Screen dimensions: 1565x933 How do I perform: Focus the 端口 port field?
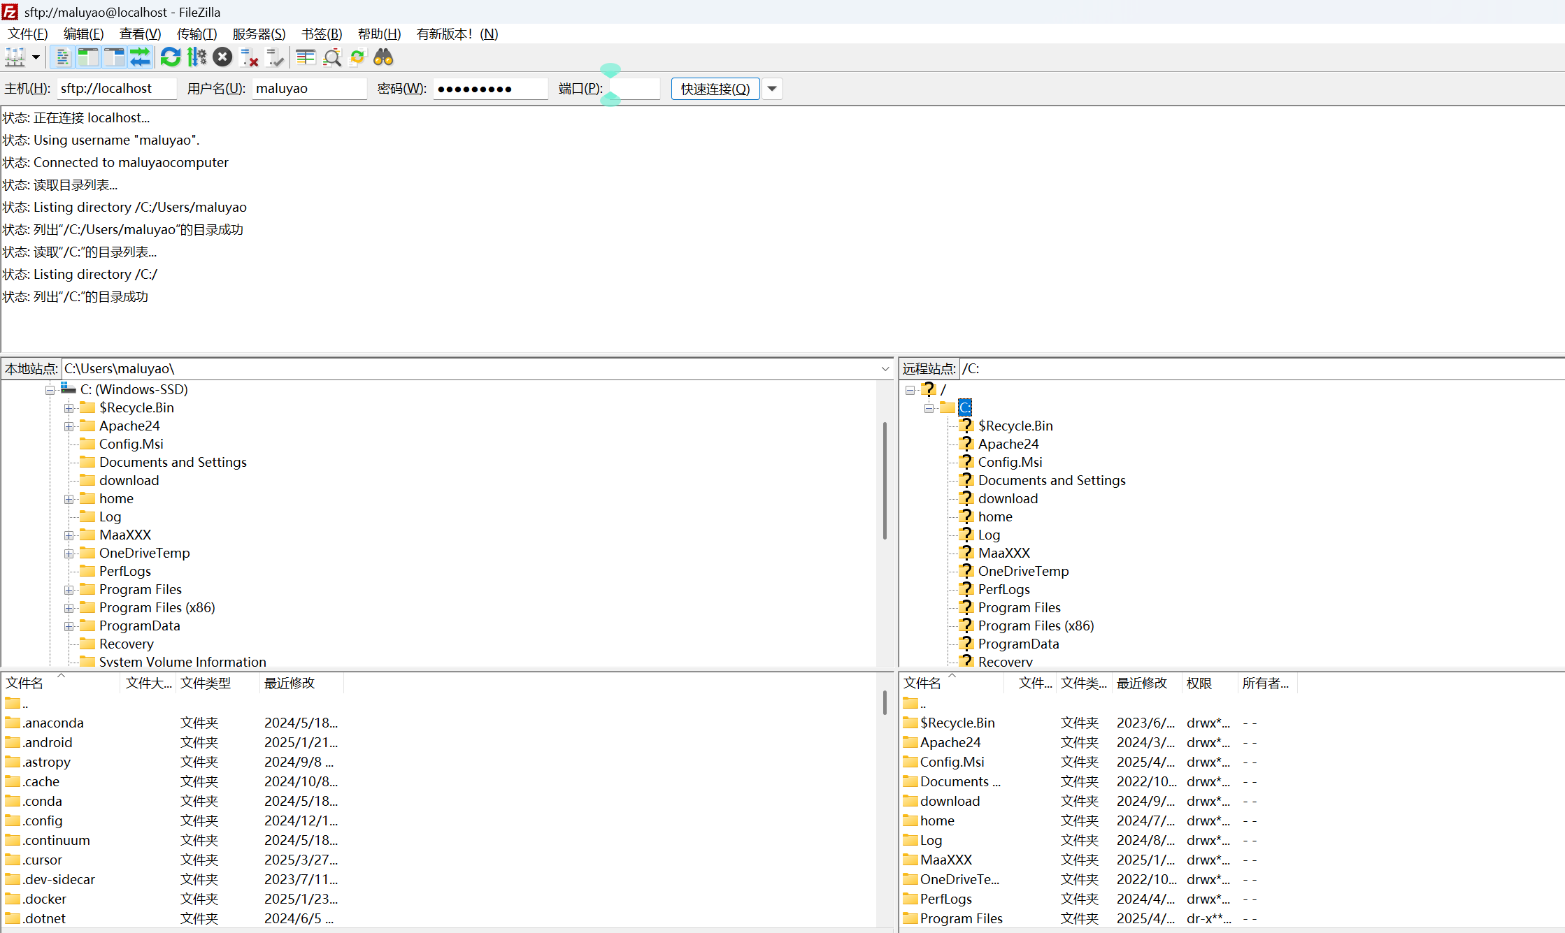coord(634,89)
